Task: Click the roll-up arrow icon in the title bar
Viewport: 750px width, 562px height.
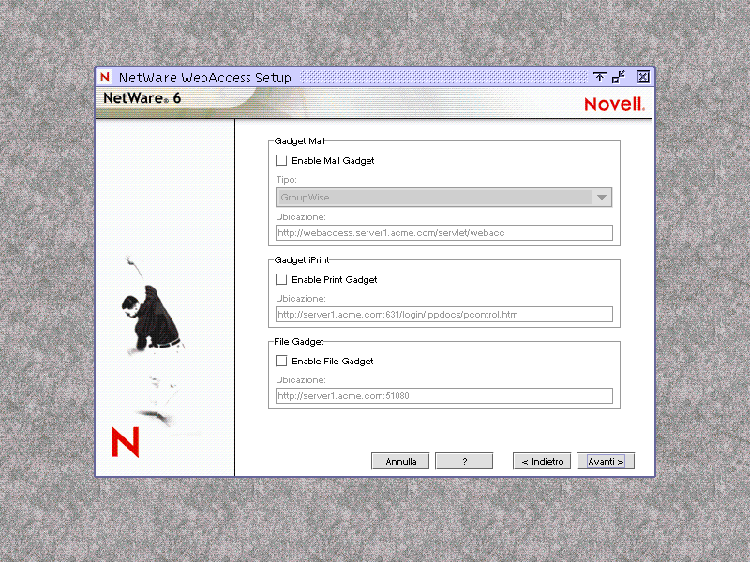Action: click(600, 77)
